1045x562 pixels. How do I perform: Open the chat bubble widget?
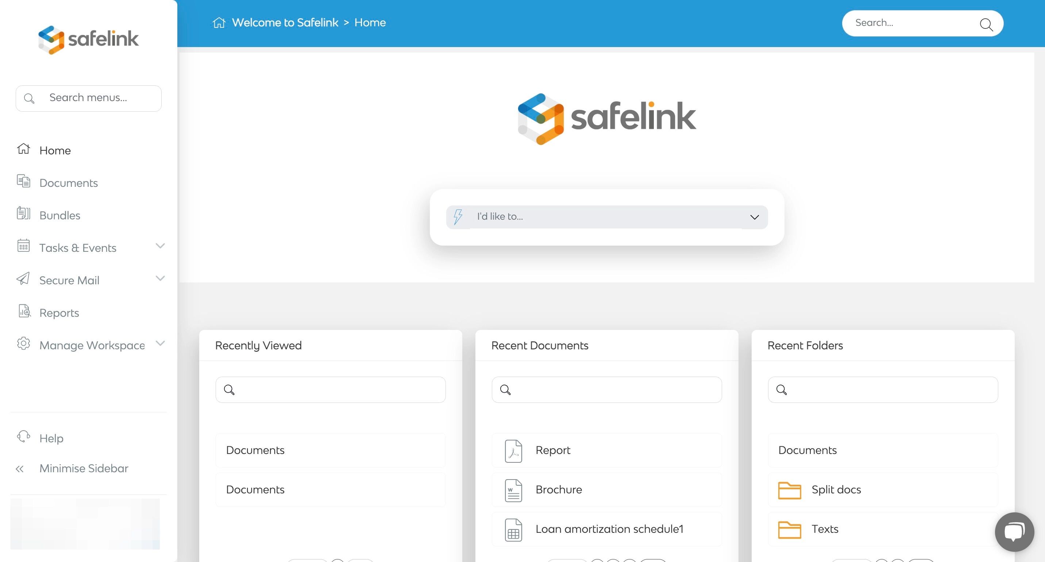[x=1014, y=532]
